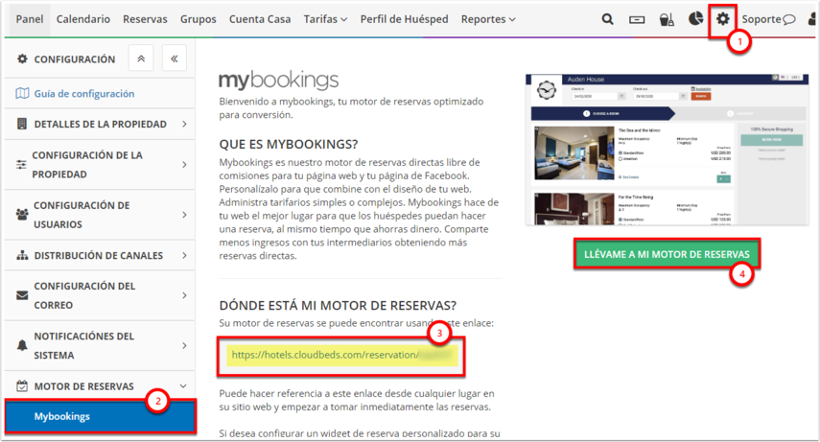The width and height of the screenshot is (820, 442).
Task: Click the map icon beside Guía de configuración
Action: (22, 94)
